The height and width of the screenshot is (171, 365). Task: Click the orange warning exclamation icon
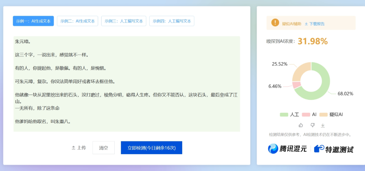click(x=275, y=23)
